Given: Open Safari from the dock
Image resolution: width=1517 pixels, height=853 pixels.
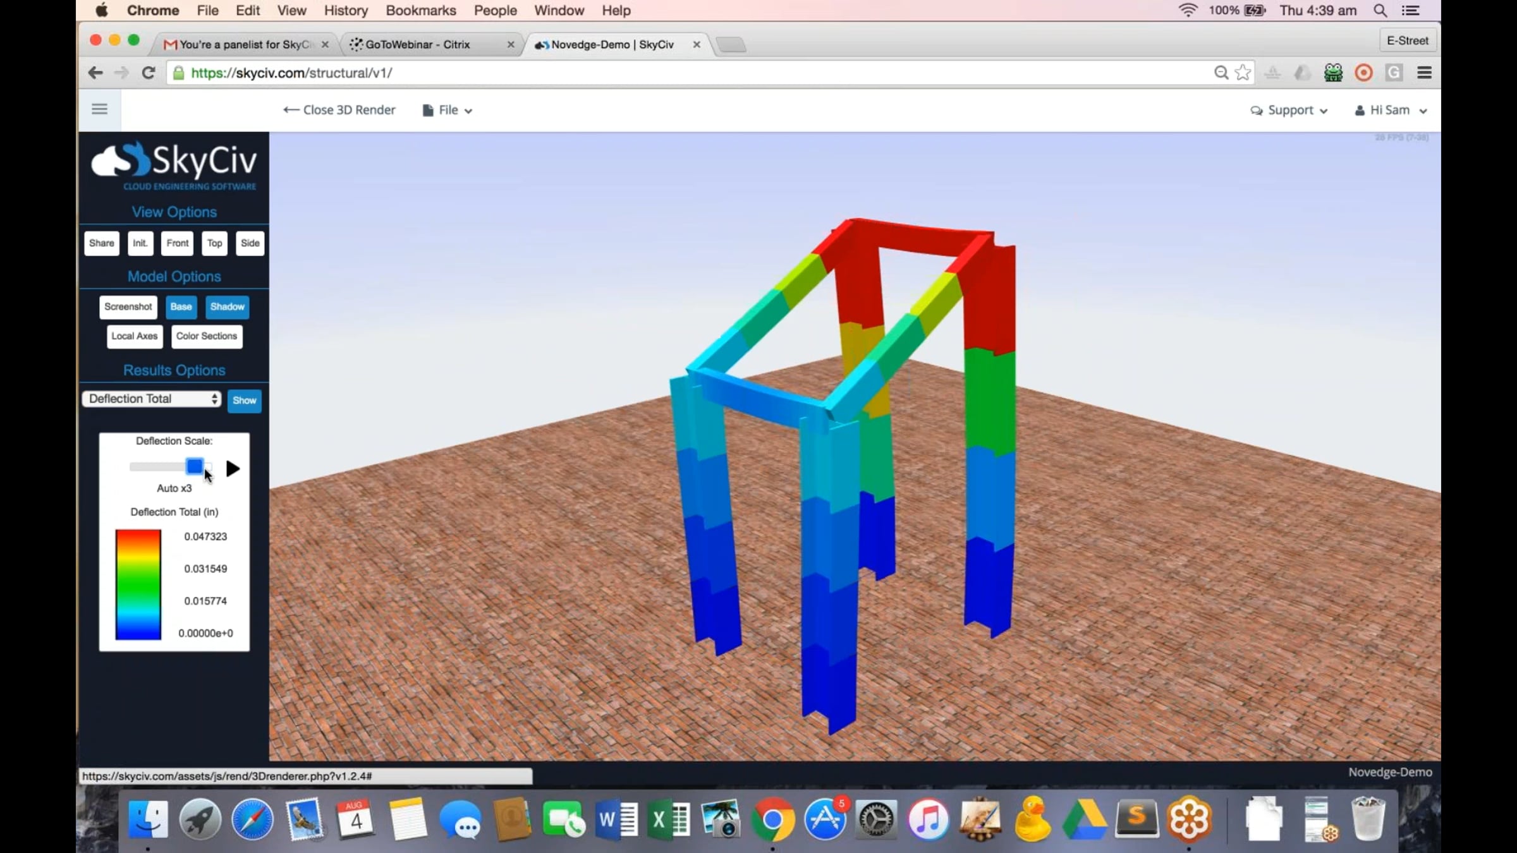Looking at the screenshot, I should (252, 820).
